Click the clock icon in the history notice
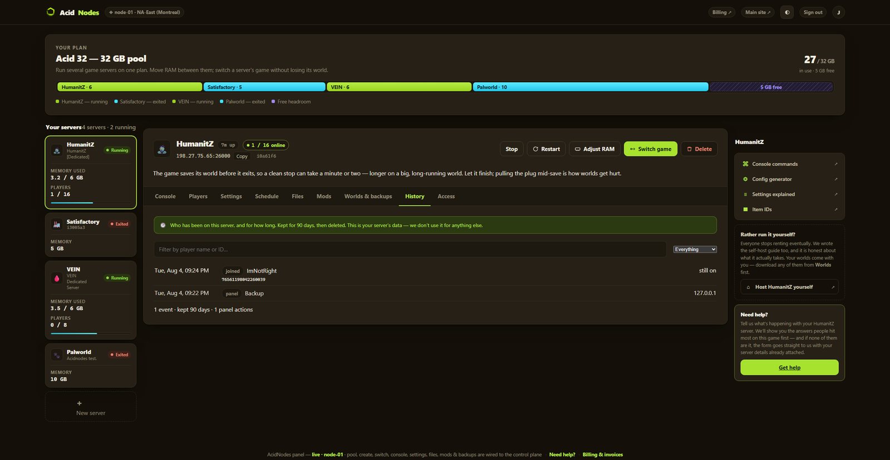Screen dimensions: 890x460 pyautogui.click(x=163, y=225)
